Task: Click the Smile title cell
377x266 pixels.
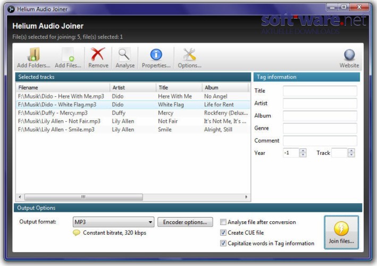Action: click(x=165, y=129)
